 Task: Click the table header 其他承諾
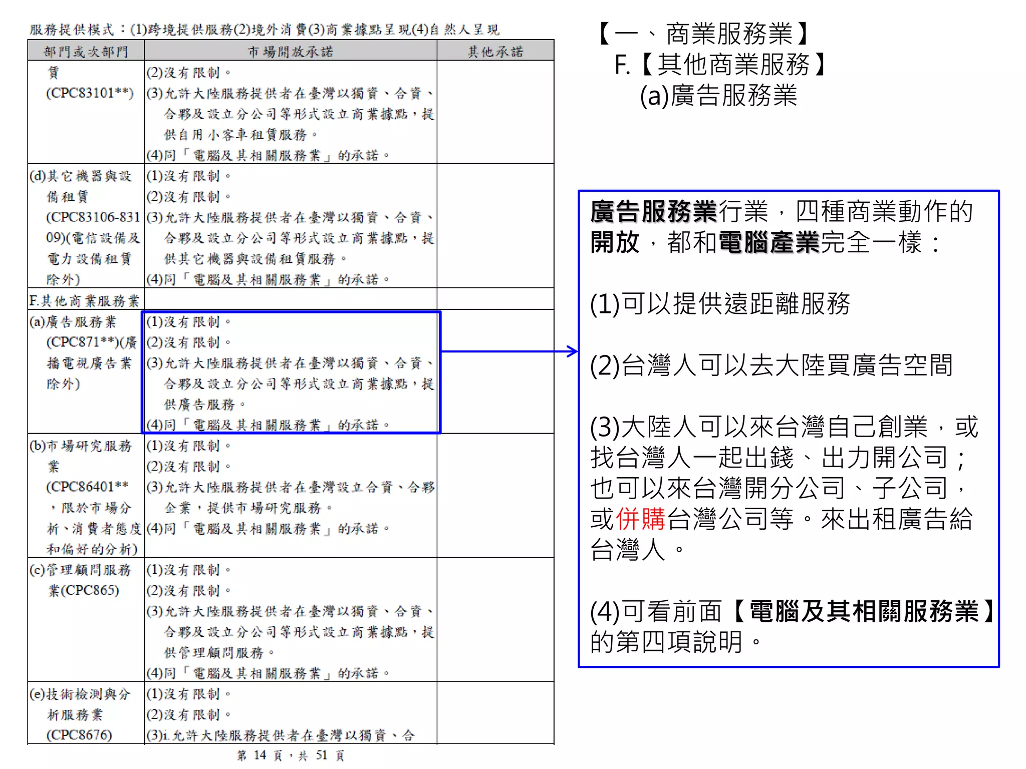495,52
